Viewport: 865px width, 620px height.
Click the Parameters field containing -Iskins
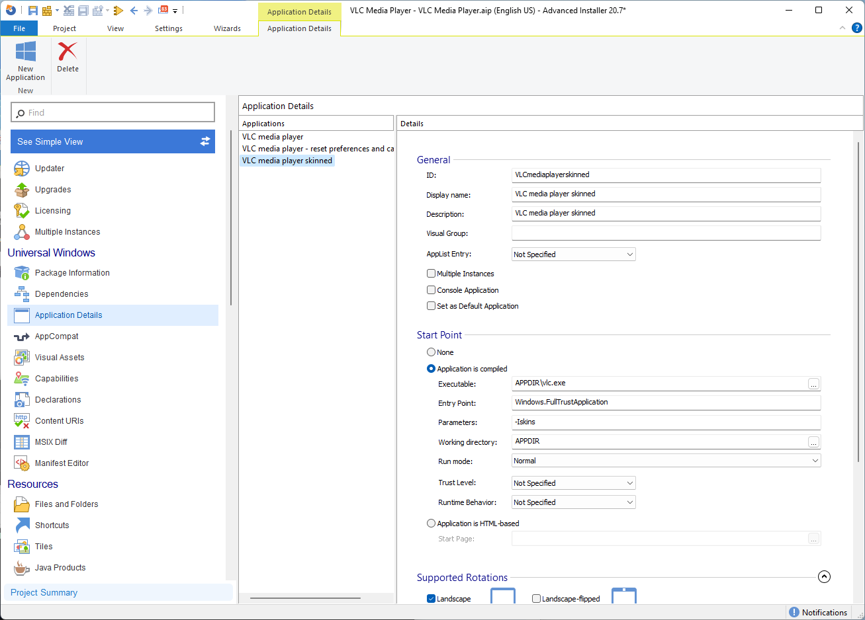pyautogui.click(x=666, y=422)
